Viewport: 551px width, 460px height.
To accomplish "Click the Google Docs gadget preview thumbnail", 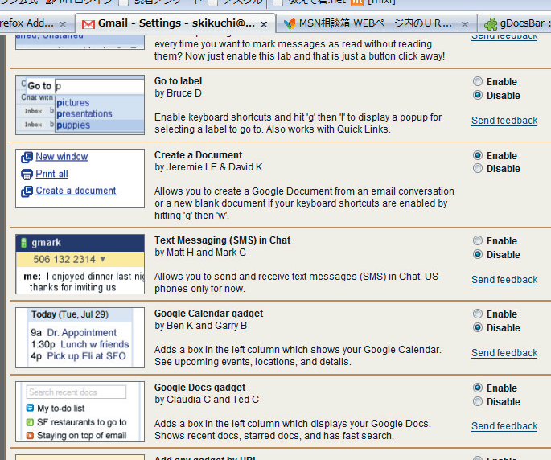I will click(x=80, y=411).
